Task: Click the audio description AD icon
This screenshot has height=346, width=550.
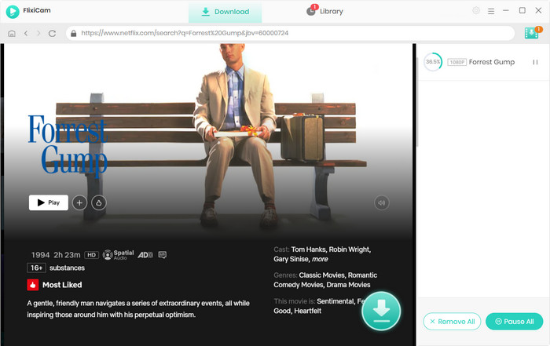Action: click(145, 255)
